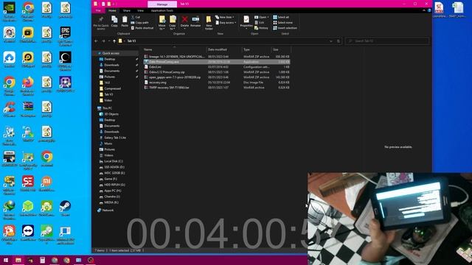This screenshot has height=265, width=472.
Task: Open the Application Tools tab
Action: [x=162, y=10]
